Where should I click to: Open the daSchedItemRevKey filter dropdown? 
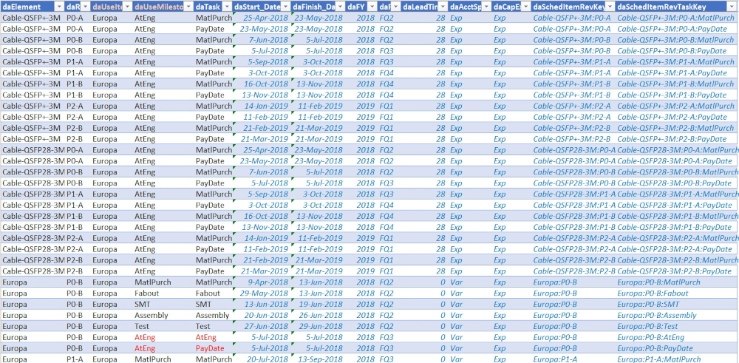pos(607,7)
